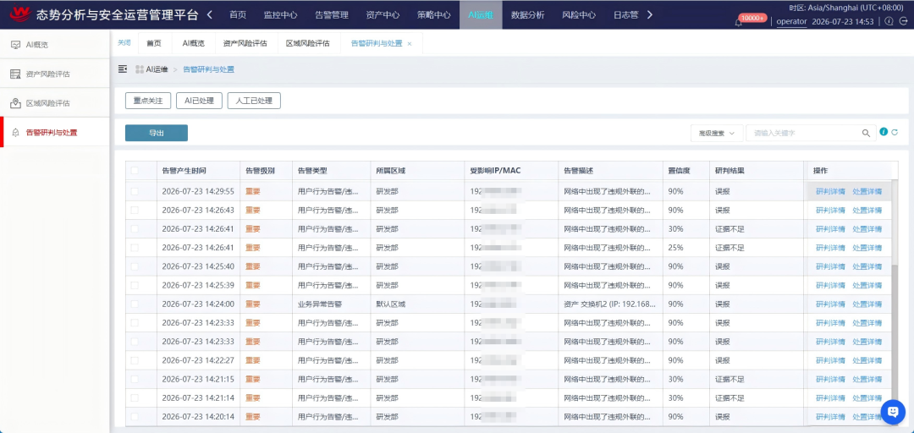914x433 pixels.
Task: Filter by 人工已处理
Action: click(254, 101)
